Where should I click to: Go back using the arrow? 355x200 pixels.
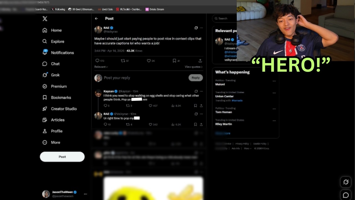coord(97,19)
